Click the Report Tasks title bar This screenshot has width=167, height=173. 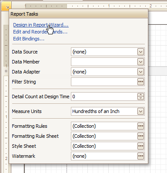[78, 14]
